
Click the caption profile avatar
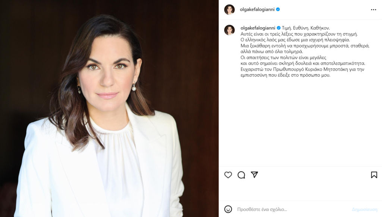[229, 30]
